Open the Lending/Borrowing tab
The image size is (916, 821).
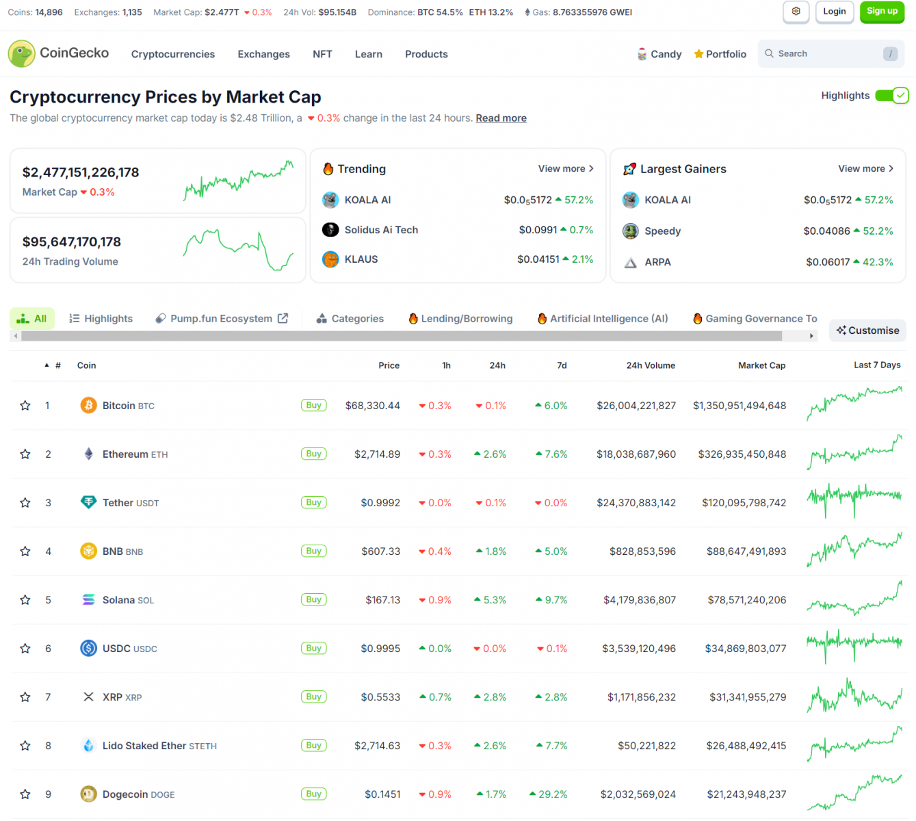(460, 318)
